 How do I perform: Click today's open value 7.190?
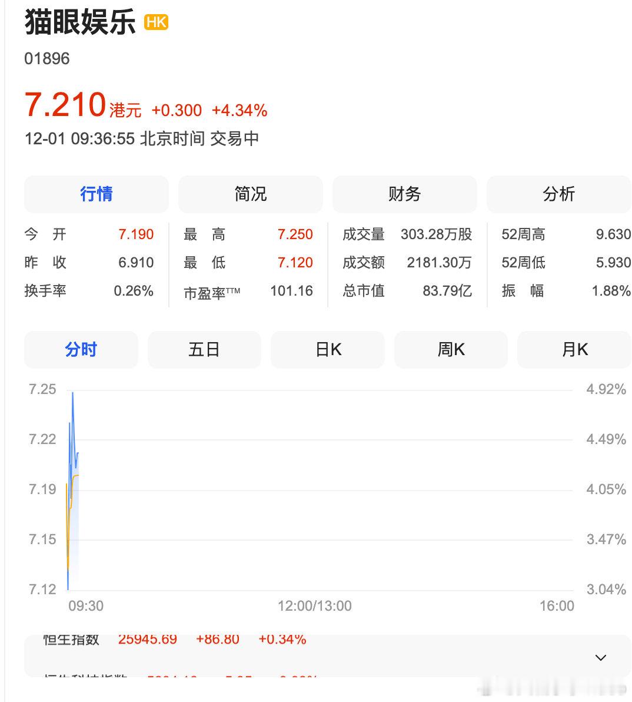coord(136,234)
